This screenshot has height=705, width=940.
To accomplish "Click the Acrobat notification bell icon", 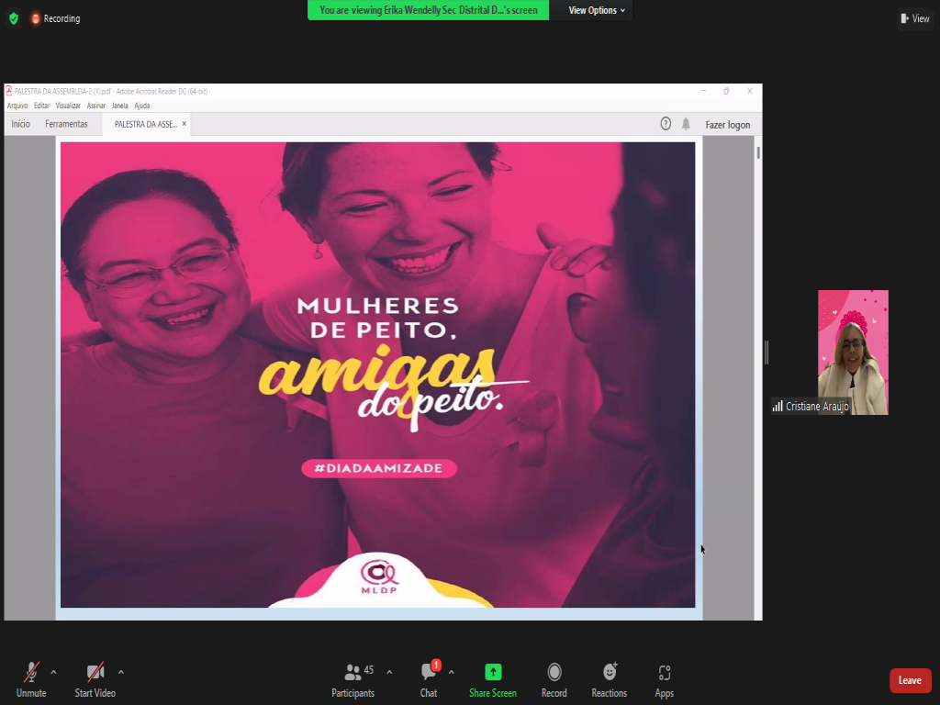I will [686, 124].
